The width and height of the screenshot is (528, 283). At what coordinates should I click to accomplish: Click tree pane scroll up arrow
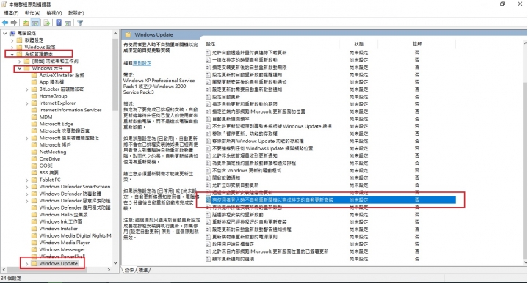tap(115, 34)
